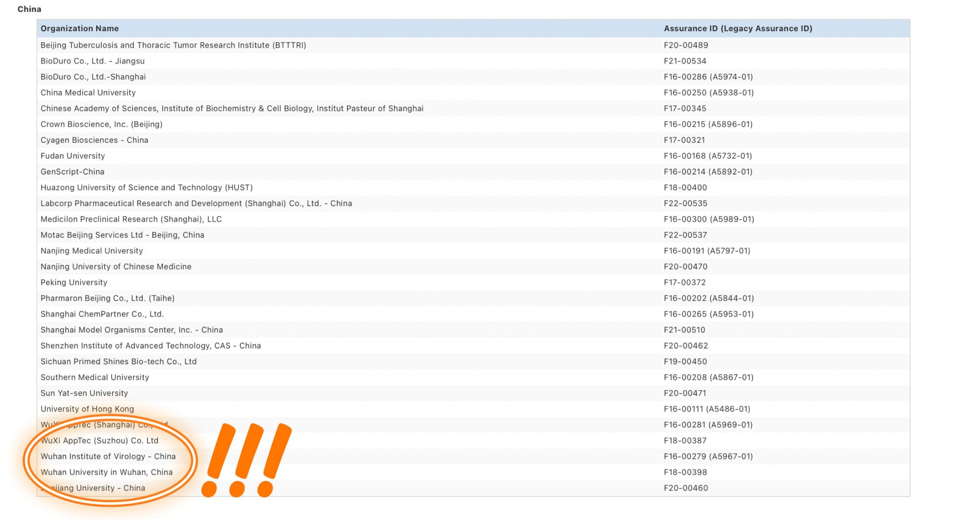
Task: Click assurance ID F20-00489
Action: 686,45
